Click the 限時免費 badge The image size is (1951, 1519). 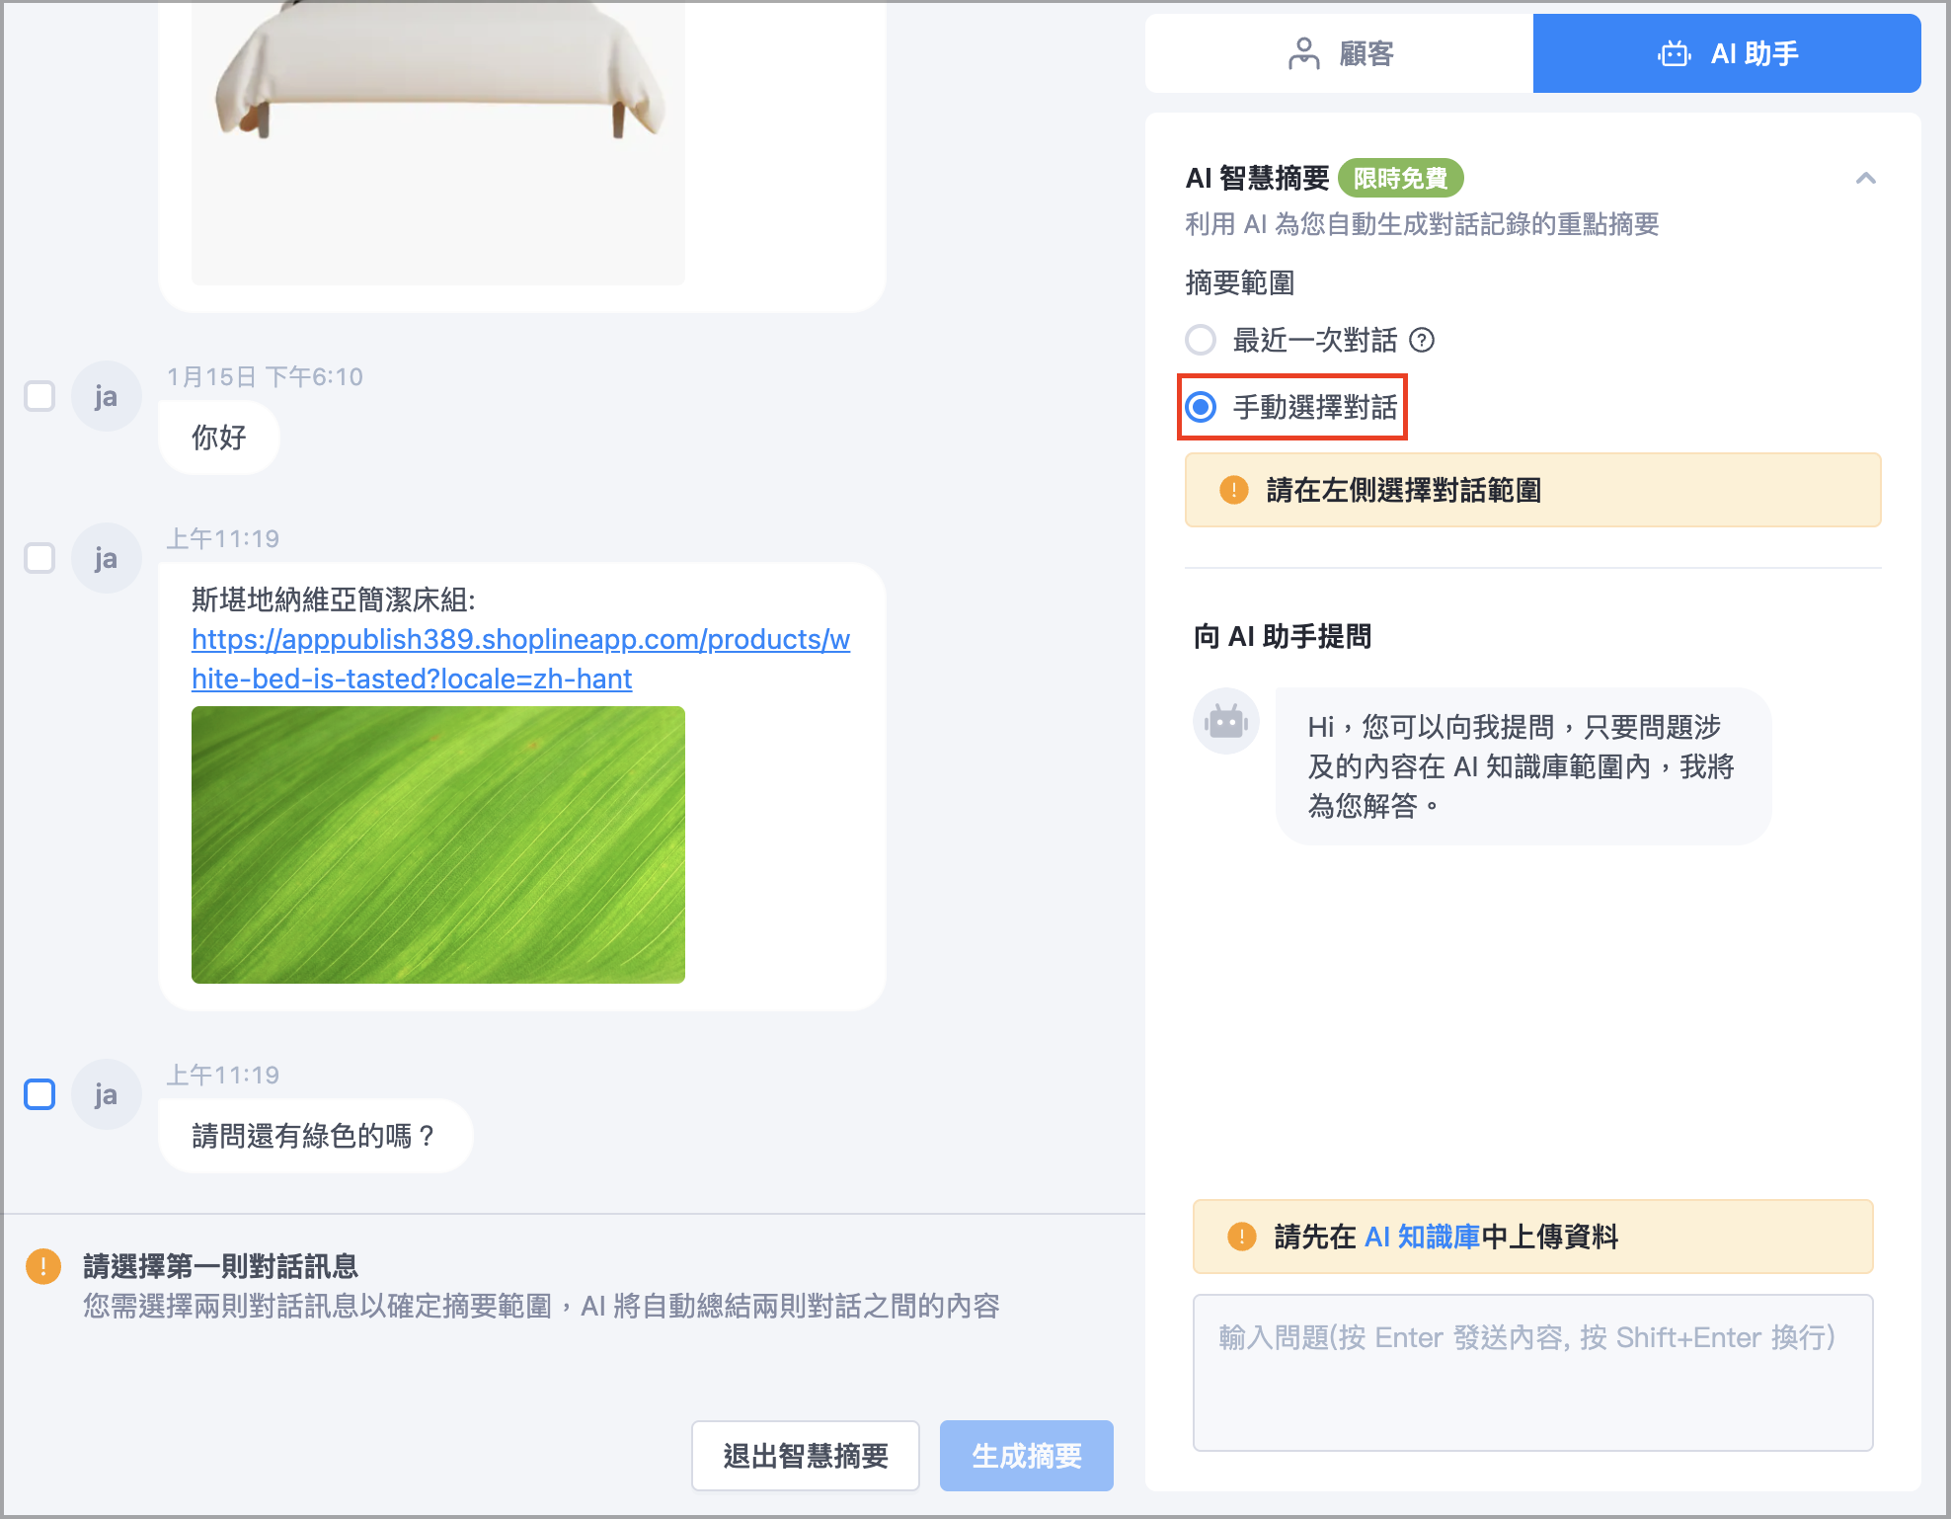tap(1400, 179)
